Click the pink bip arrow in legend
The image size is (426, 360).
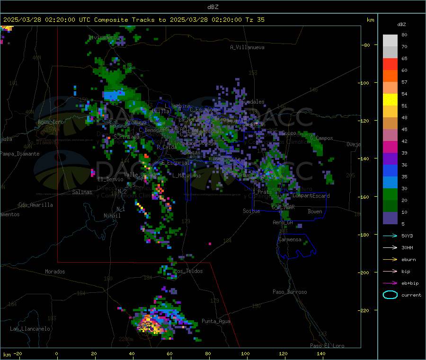pos(390,271)
